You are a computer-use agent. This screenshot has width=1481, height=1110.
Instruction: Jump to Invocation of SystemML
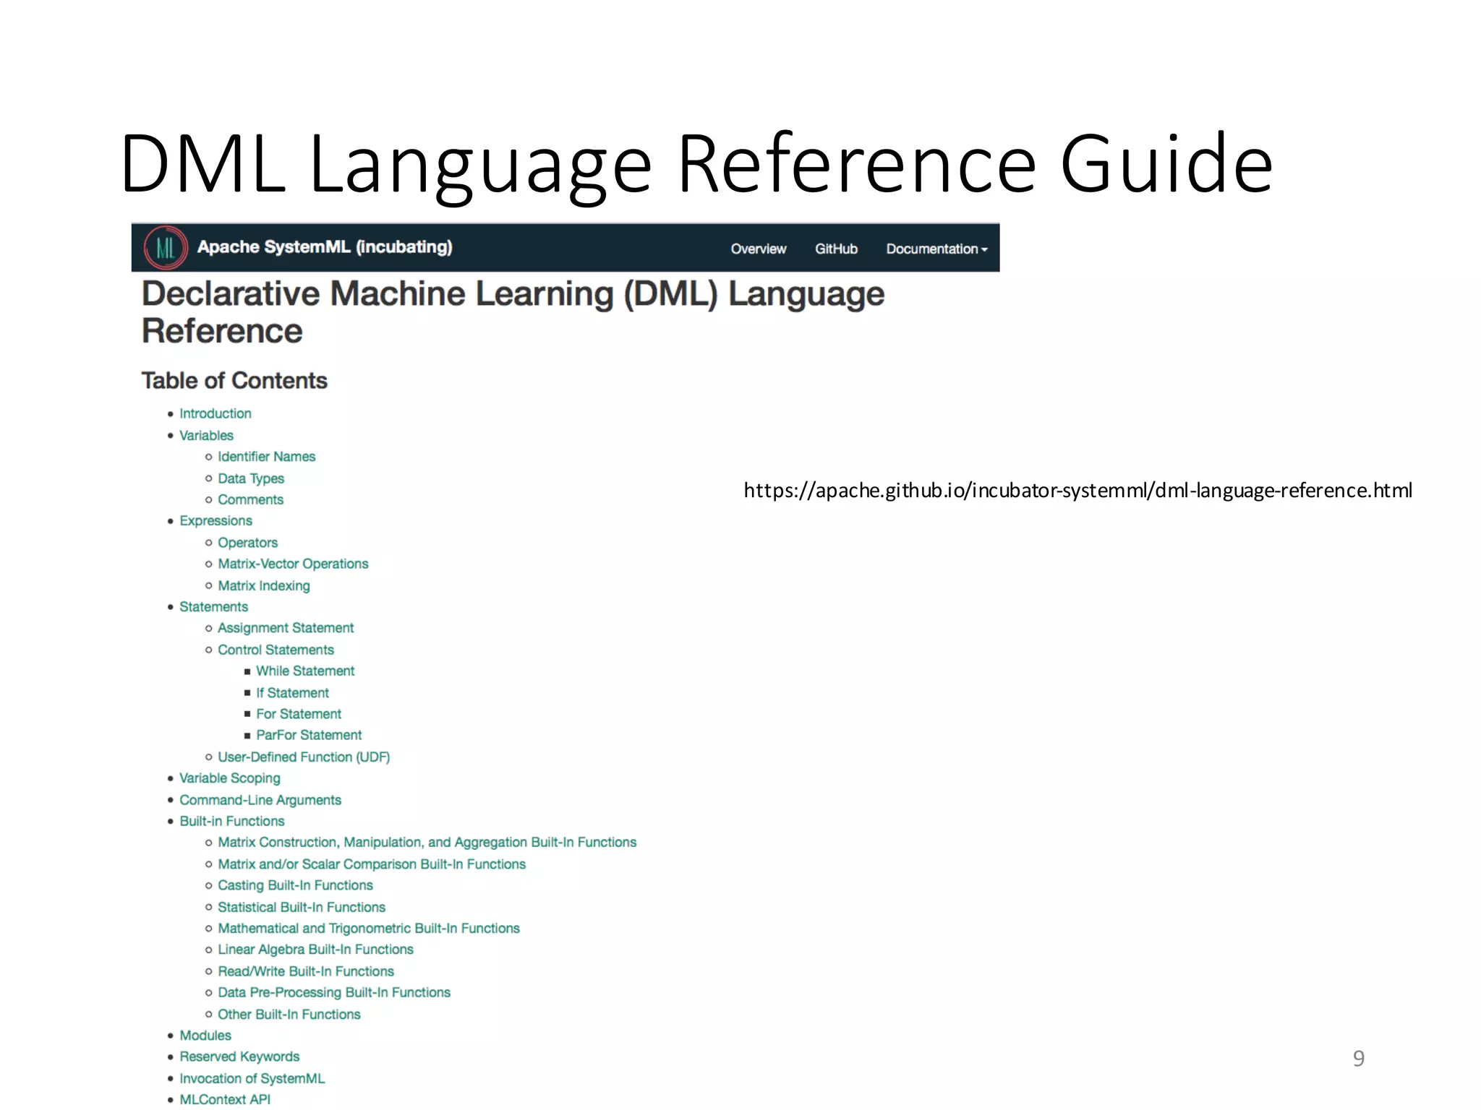[x=252, y=1078]
